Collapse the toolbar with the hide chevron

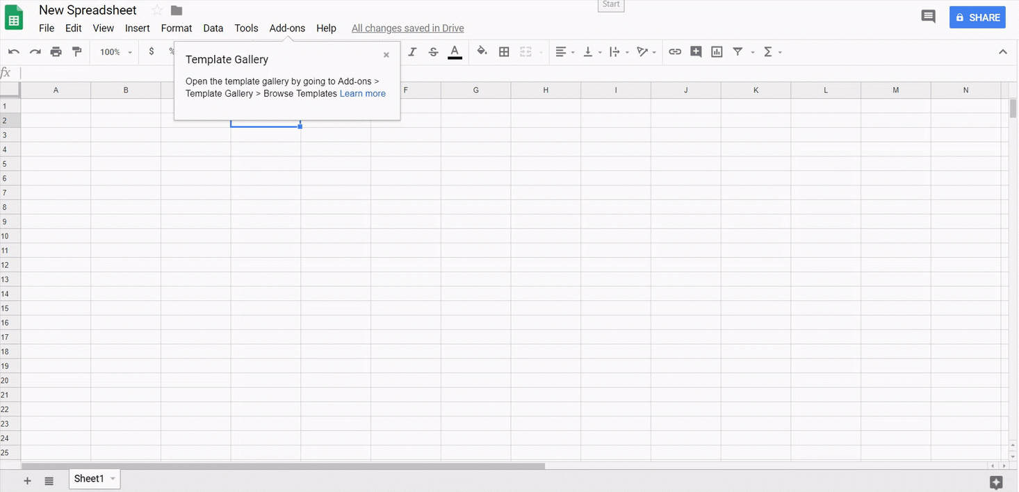coord(1003,51)
